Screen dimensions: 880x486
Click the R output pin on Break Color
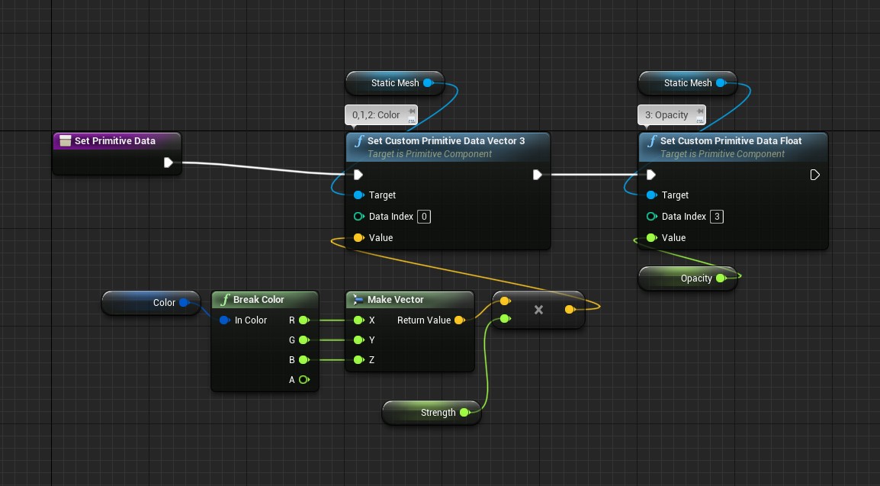click(x=304, y=320)
